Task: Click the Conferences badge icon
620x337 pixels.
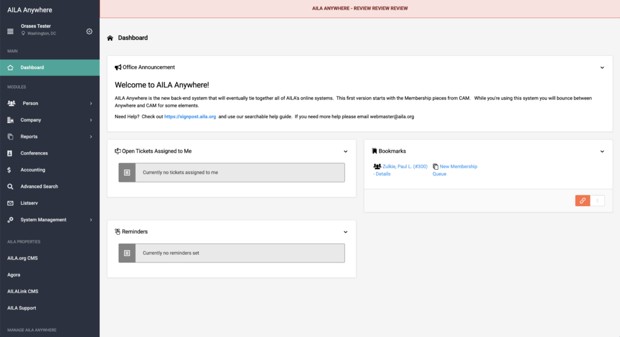Action: click(10, 153)
